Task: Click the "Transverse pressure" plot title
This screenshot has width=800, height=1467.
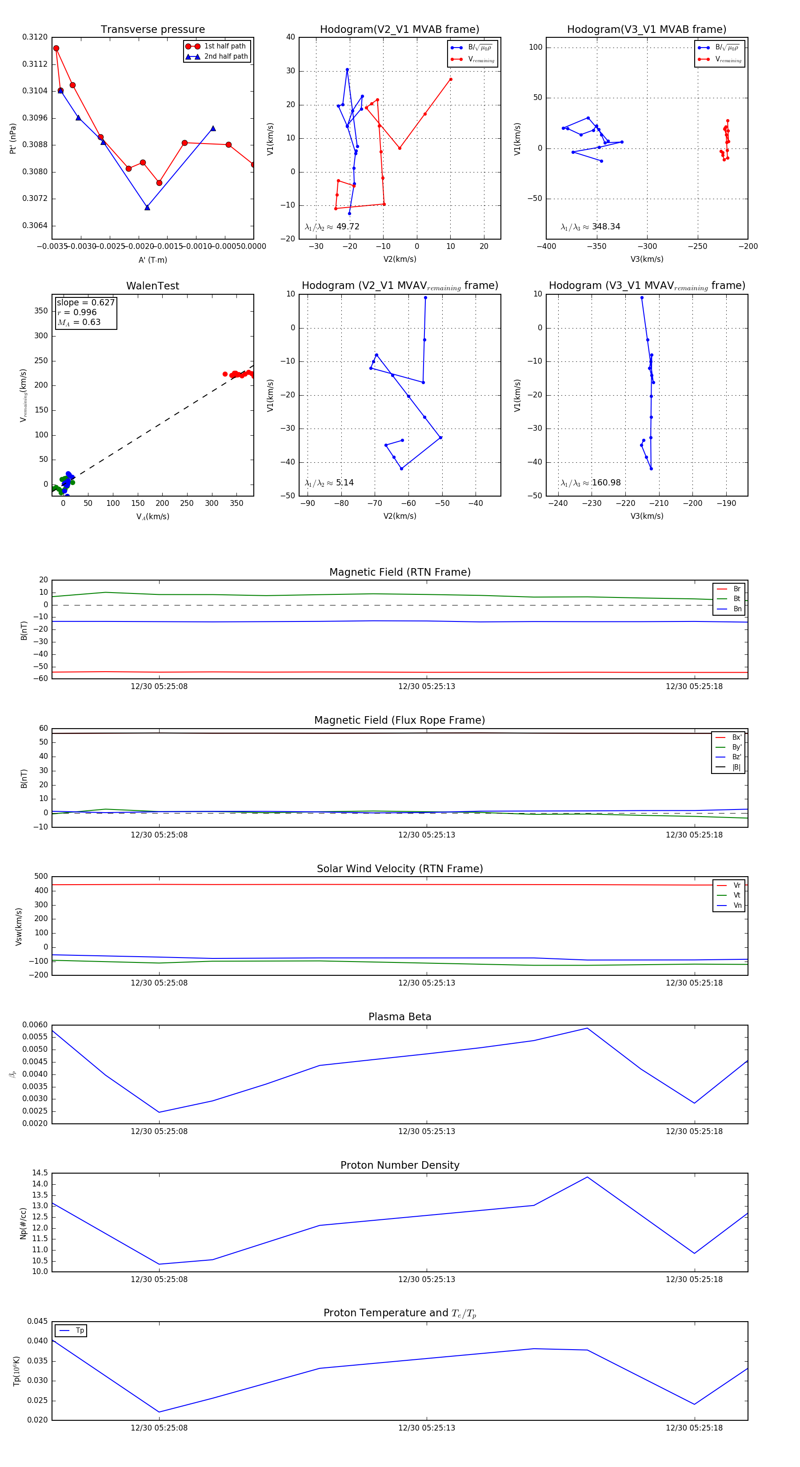Action: 152,30
